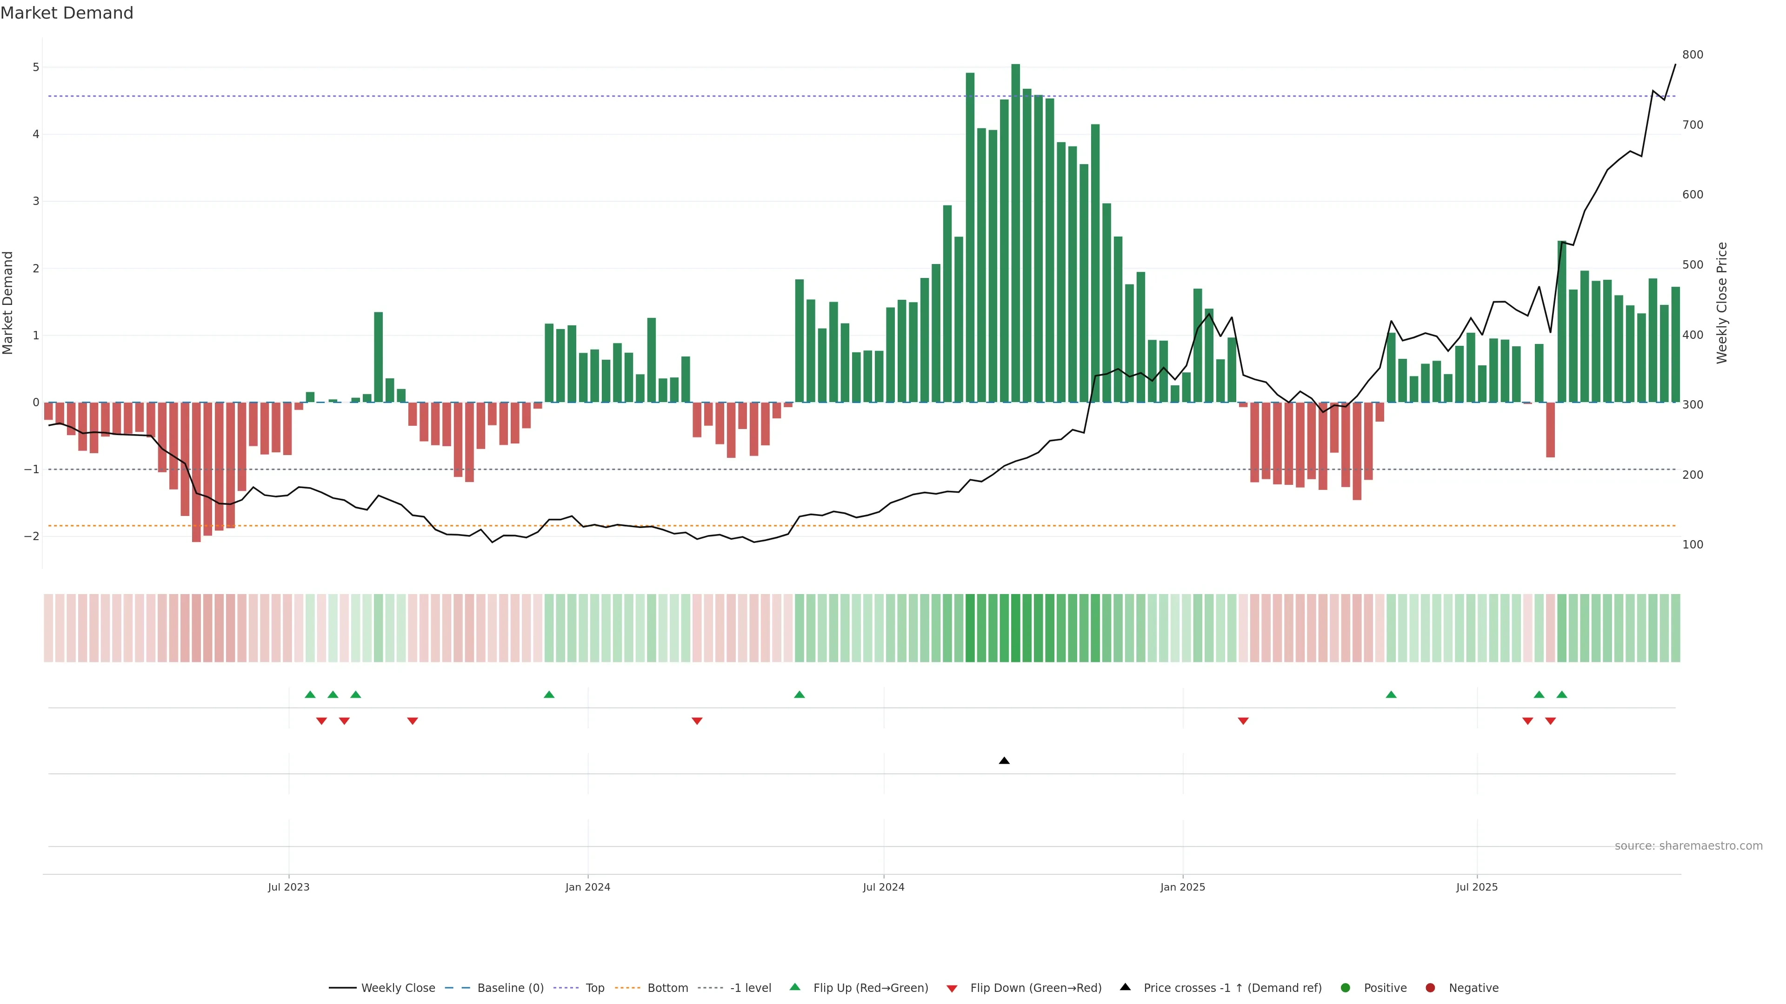Click the red Flip Down legend triangle
The height and width of the screenshot is (1004, 1786).
[952, 988]
